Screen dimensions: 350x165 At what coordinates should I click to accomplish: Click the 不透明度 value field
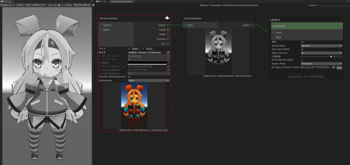pos(338,57)
